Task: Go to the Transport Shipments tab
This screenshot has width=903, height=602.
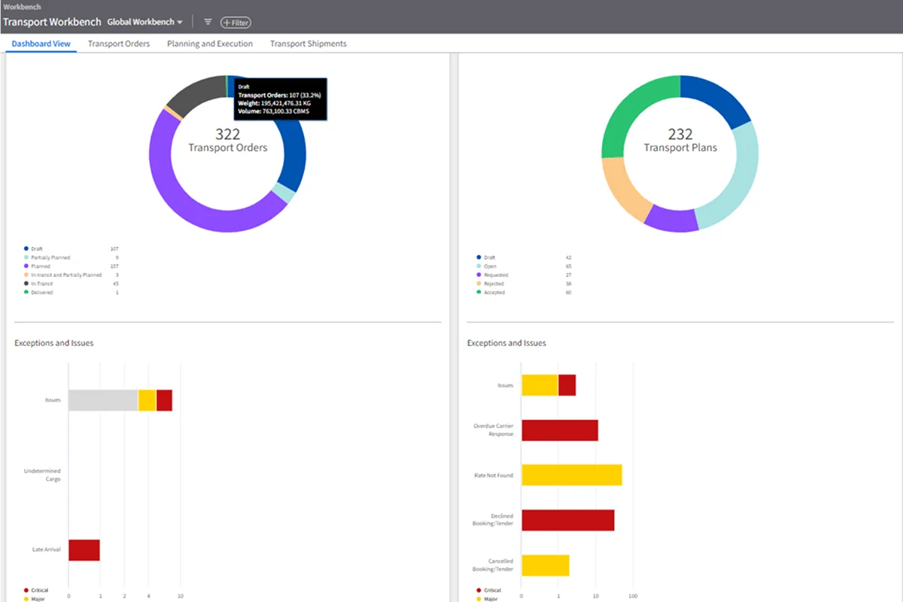Action: (309, 44)
